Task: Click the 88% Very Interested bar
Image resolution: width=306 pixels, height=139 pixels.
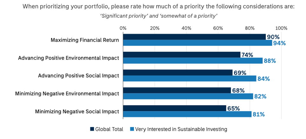Action: click(x=192, y=61)
